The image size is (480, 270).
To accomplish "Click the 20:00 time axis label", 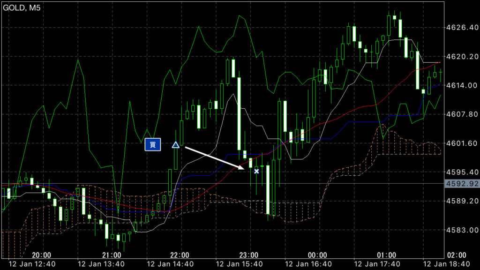I will tap(41, 255).
